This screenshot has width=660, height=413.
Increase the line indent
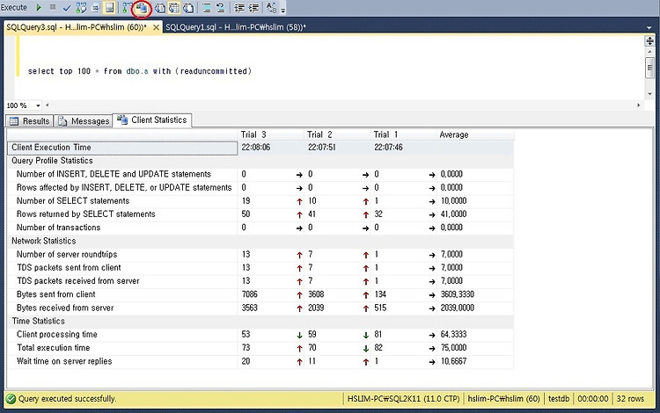(x=253, y=8)
